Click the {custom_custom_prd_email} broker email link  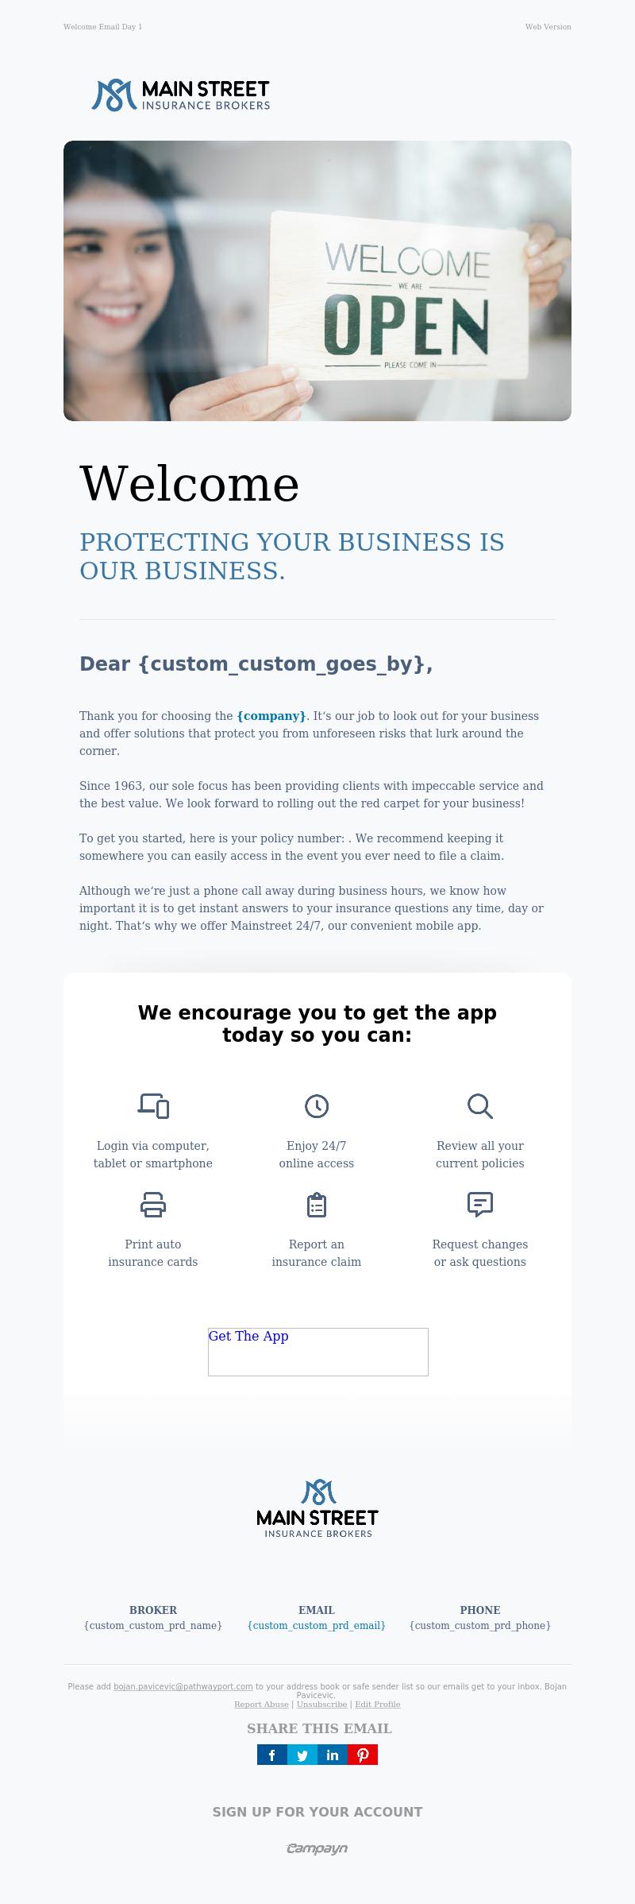click(317, 1625)
